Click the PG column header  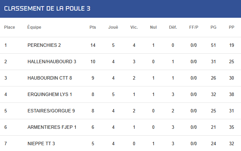213,27
